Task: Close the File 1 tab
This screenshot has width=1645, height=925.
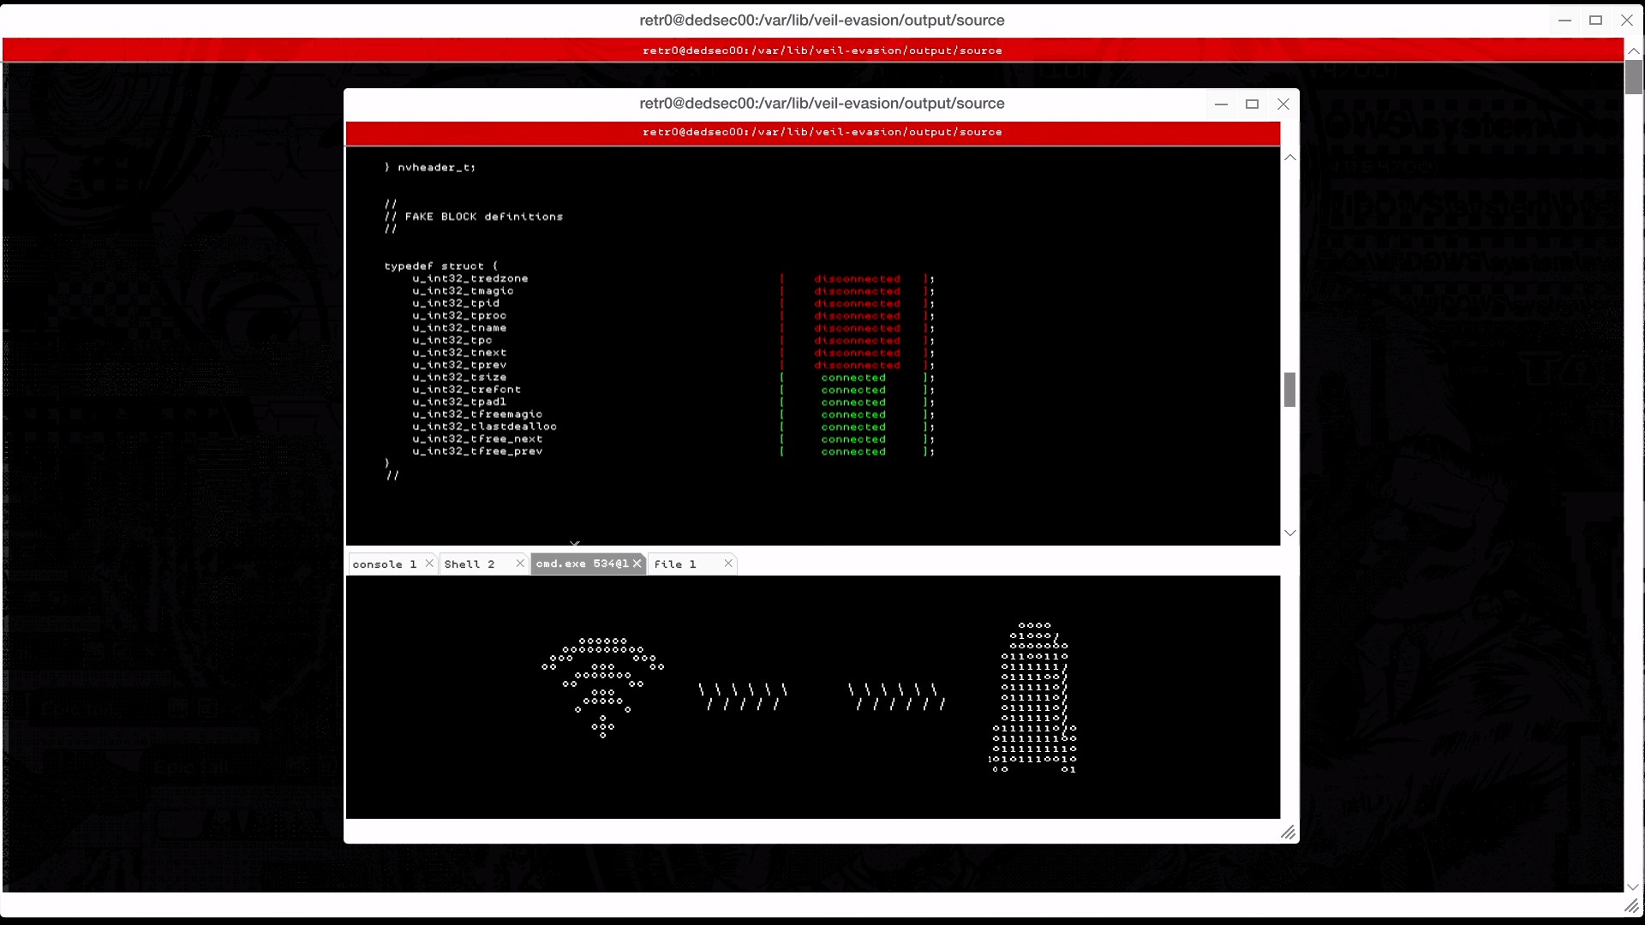Action: pos(728,564)
